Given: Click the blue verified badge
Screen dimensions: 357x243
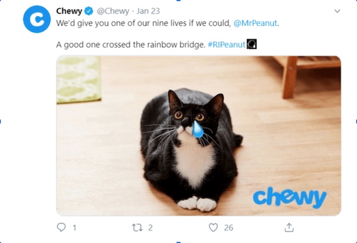Looking at the screenshot, I should 89,11.
